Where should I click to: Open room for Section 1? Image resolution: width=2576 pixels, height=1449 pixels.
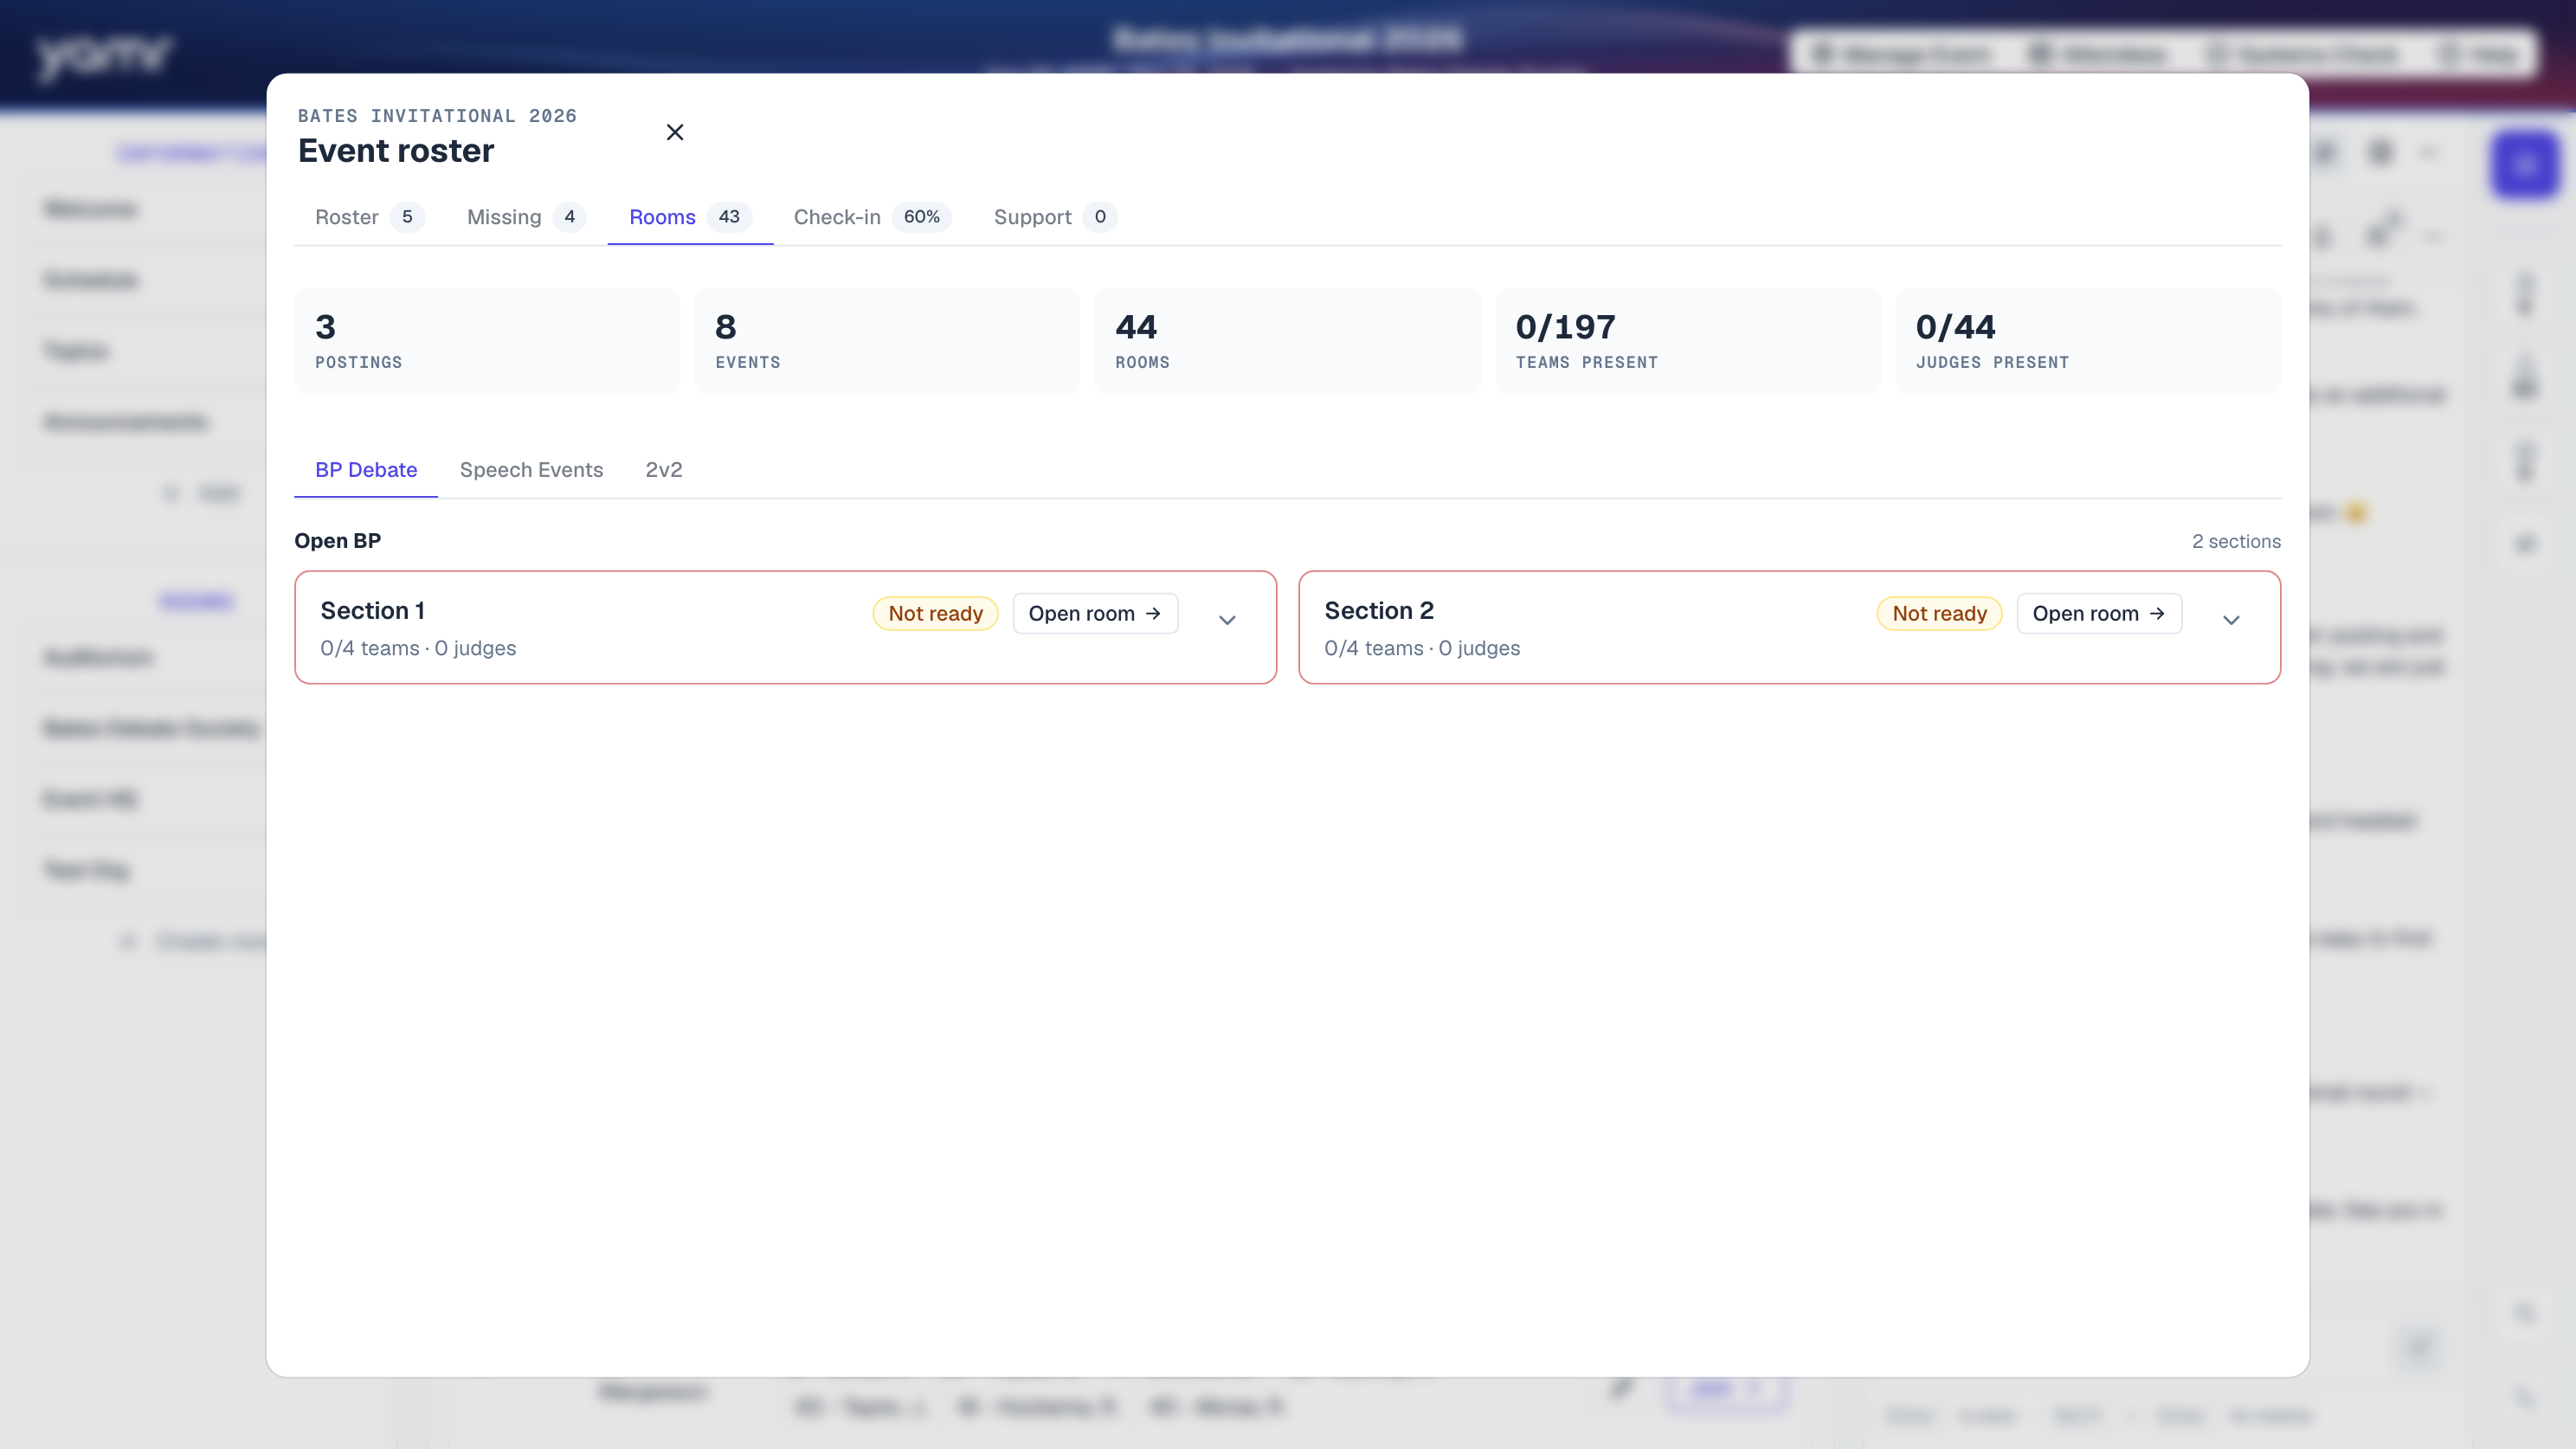tap(1095, 613)
